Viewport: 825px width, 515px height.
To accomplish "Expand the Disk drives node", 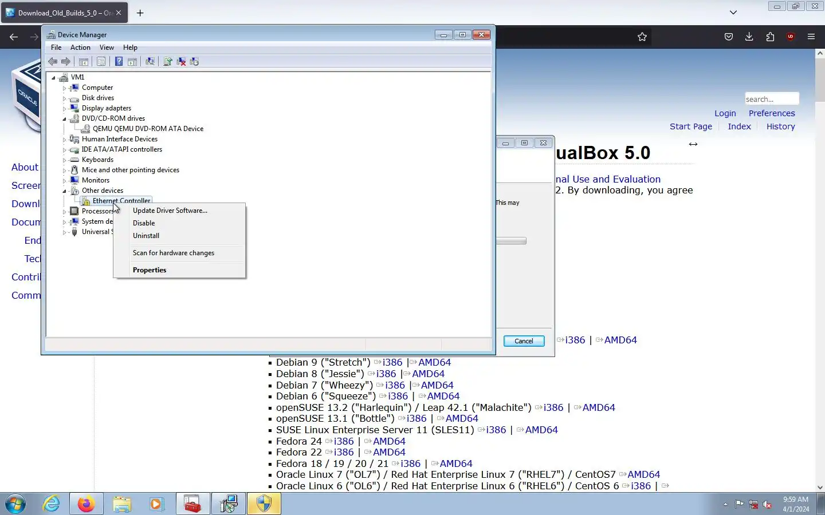I will tap(65, 98).
